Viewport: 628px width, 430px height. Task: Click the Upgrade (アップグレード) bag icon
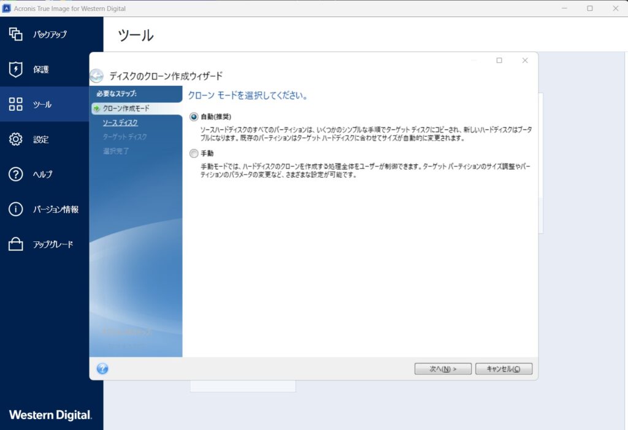point(16,244)
